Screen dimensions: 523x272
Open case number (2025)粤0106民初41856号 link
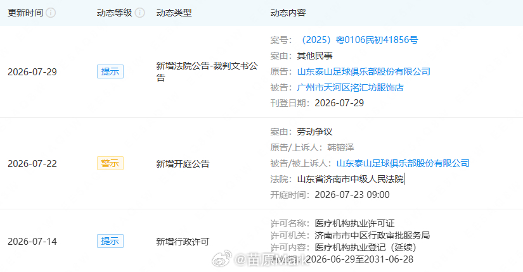coord(358,40)
